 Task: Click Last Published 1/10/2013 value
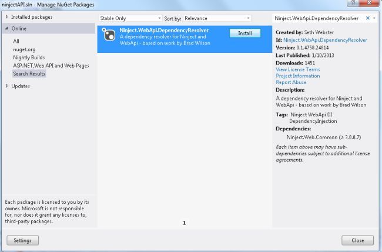(323, 55)
